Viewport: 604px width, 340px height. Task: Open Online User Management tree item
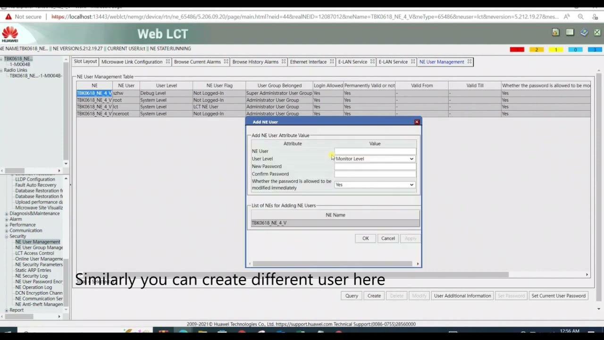coord(39,259)
